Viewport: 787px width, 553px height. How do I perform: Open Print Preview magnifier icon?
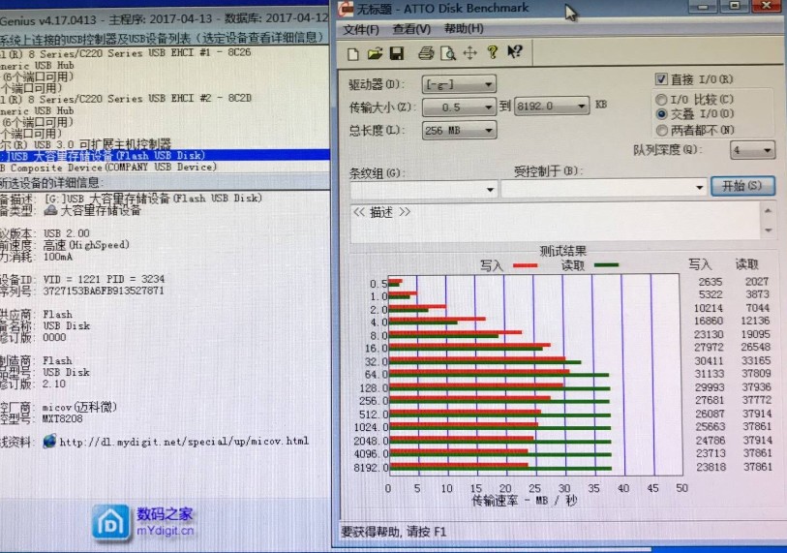(x=447, y=52)
